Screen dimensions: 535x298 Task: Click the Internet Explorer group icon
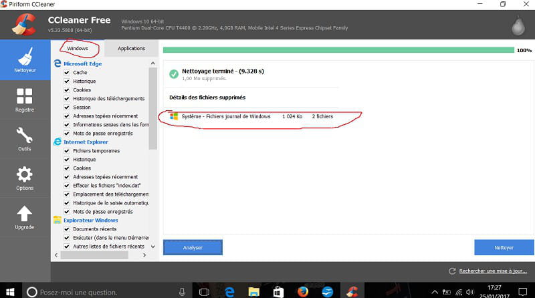[x=58, y=142]
